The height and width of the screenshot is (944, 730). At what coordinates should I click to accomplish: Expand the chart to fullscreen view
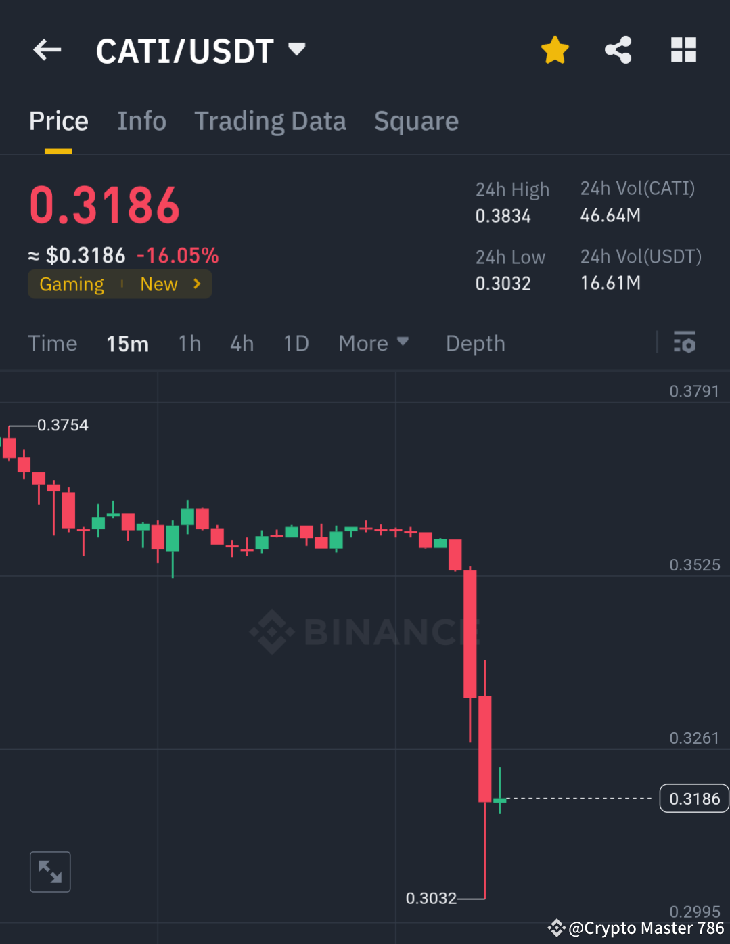coord(50,872)
